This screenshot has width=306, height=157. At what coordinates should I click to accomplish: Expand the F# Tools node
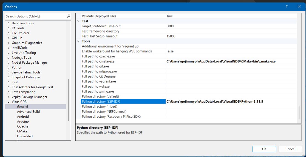pos(8,28)
